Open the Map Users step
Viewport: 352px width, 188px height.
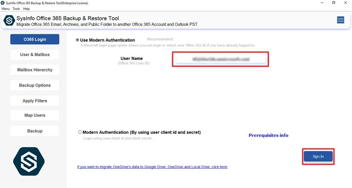[x=35, y=115]
